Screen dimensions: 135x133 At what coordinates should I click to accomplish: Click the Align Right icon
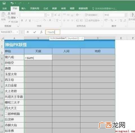(x=72, y=21)
